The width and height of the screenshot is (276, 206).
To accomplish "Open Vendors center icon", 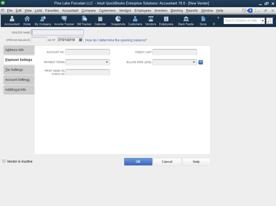I will tap(151, 21).
